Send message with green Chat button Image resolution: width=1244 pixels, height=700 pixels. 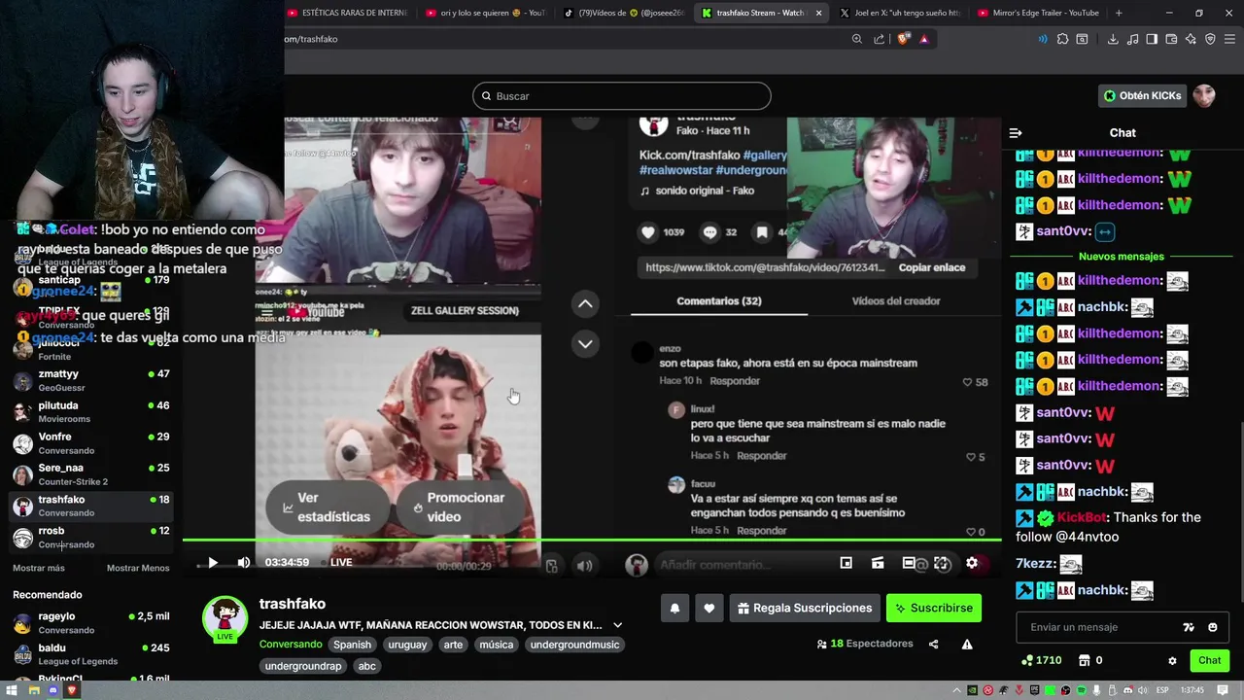coord(1209,660)
